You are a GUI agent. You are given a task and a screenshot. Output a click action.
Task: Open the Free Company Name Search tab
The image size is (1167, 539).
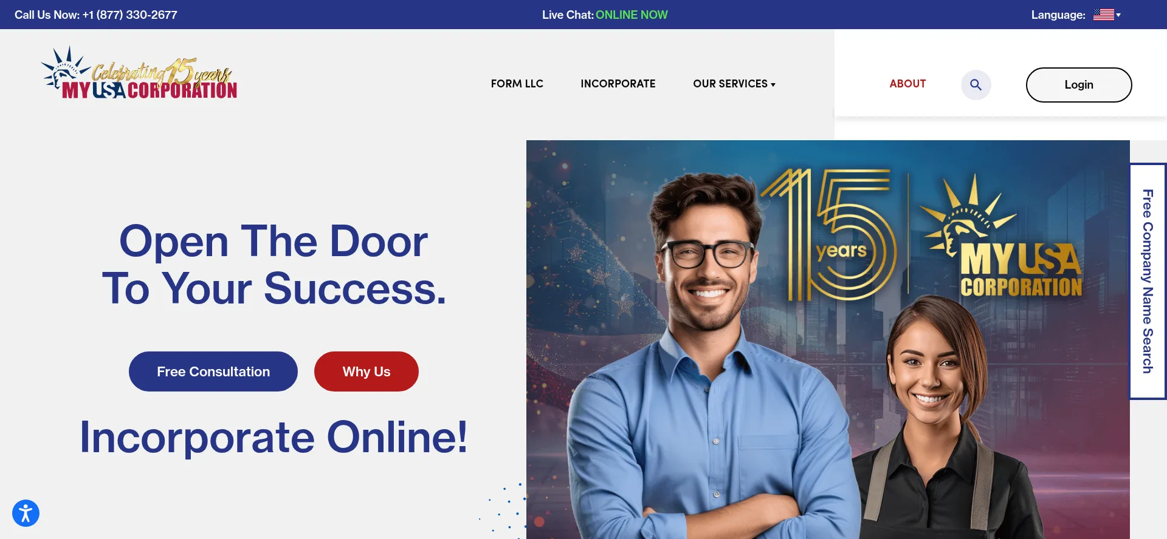pyautogui.click(x=1148, y=281)
